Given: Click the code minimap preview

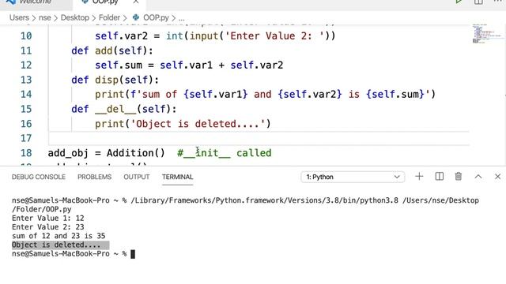Looking at the screenshot, I should pyautogui.click(x=487, y=33).
